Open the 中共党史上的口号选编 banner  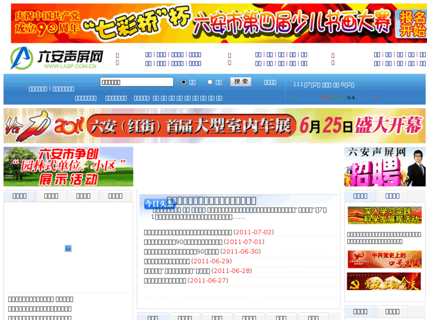(385, 260)
